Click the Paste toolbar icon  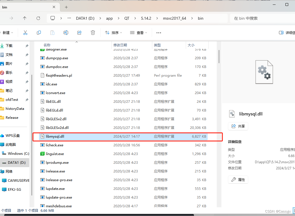click(52, 33)
